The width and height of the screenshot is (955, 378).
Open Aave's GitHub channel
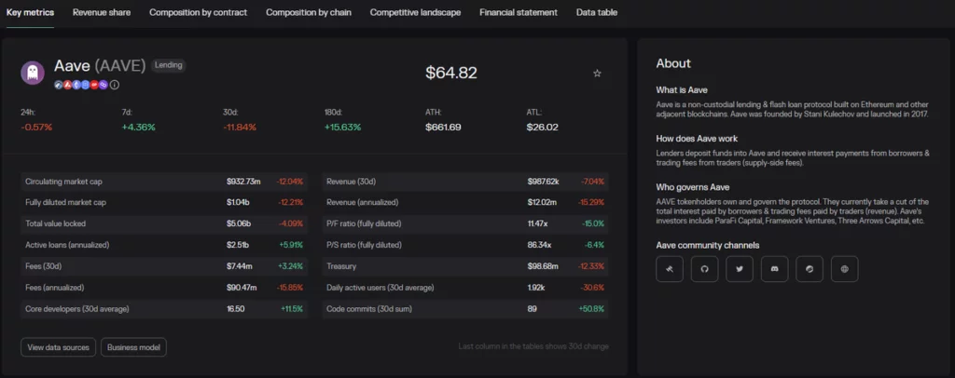(x=704, y=269)
